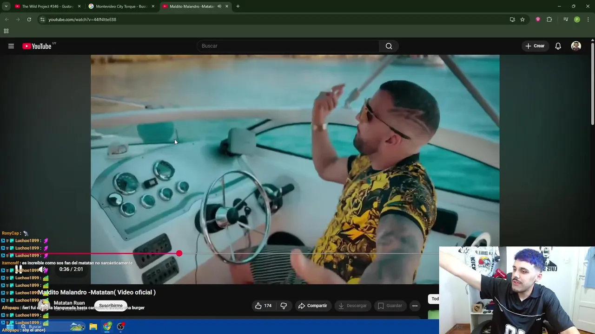This screenshot has height=334, width=595.
Task: Close The Wild Project tab
Action: [x=79, y=6]
